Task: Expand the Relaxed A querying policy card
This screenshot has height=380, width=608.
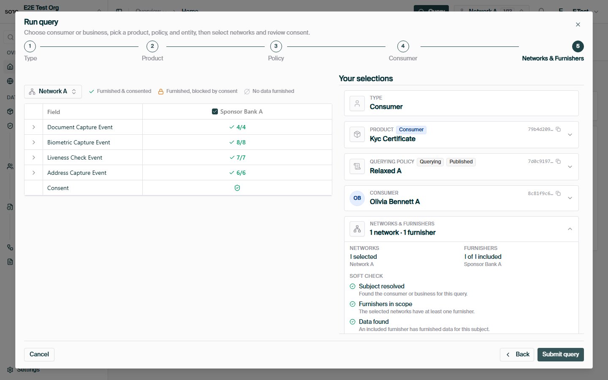Action: click(x=570, y=167)
